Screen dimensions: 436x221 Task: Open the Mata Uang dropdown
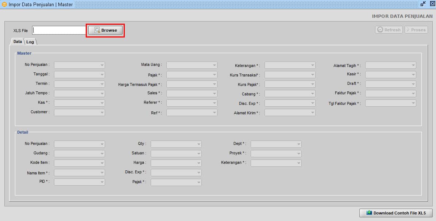pyautogui.click(x=192, y=65)
